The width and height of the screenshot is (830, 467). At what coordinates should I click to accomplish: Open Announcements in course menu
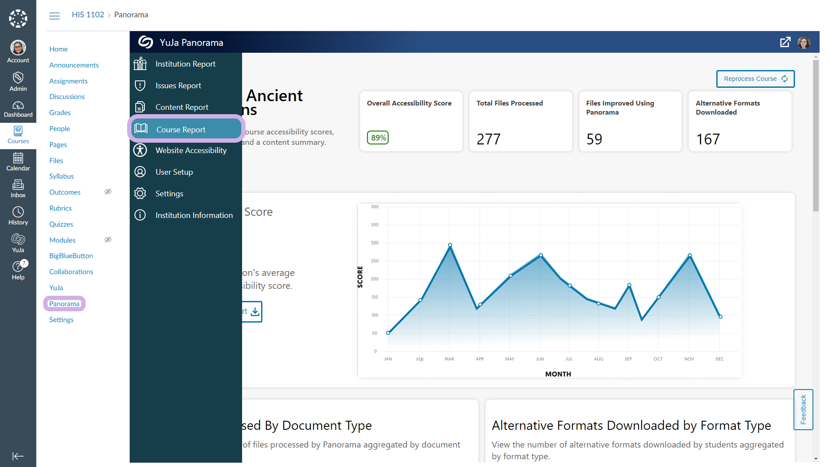tap(74, 65)
